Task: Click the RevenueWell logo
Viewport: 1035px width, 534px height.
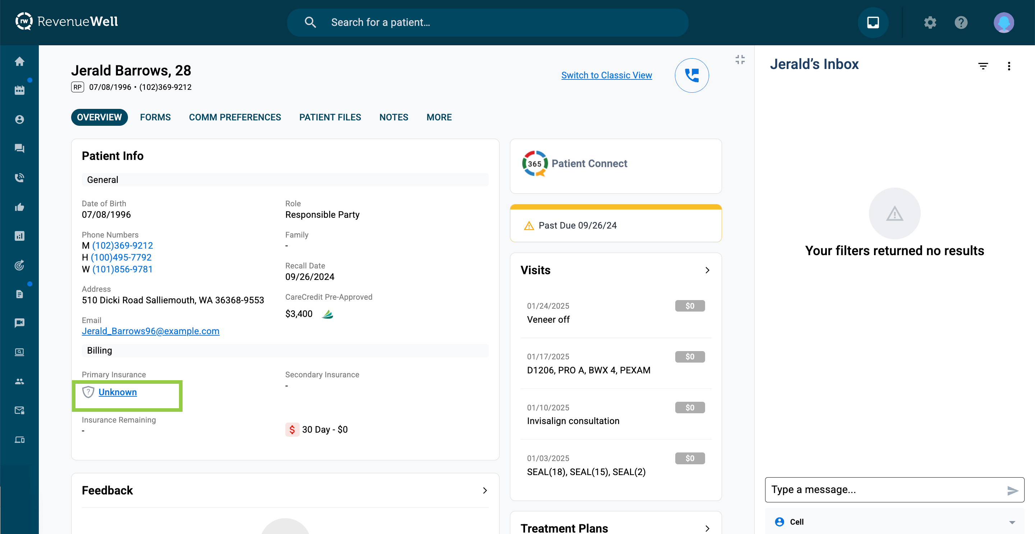Action: coord(67,21)
